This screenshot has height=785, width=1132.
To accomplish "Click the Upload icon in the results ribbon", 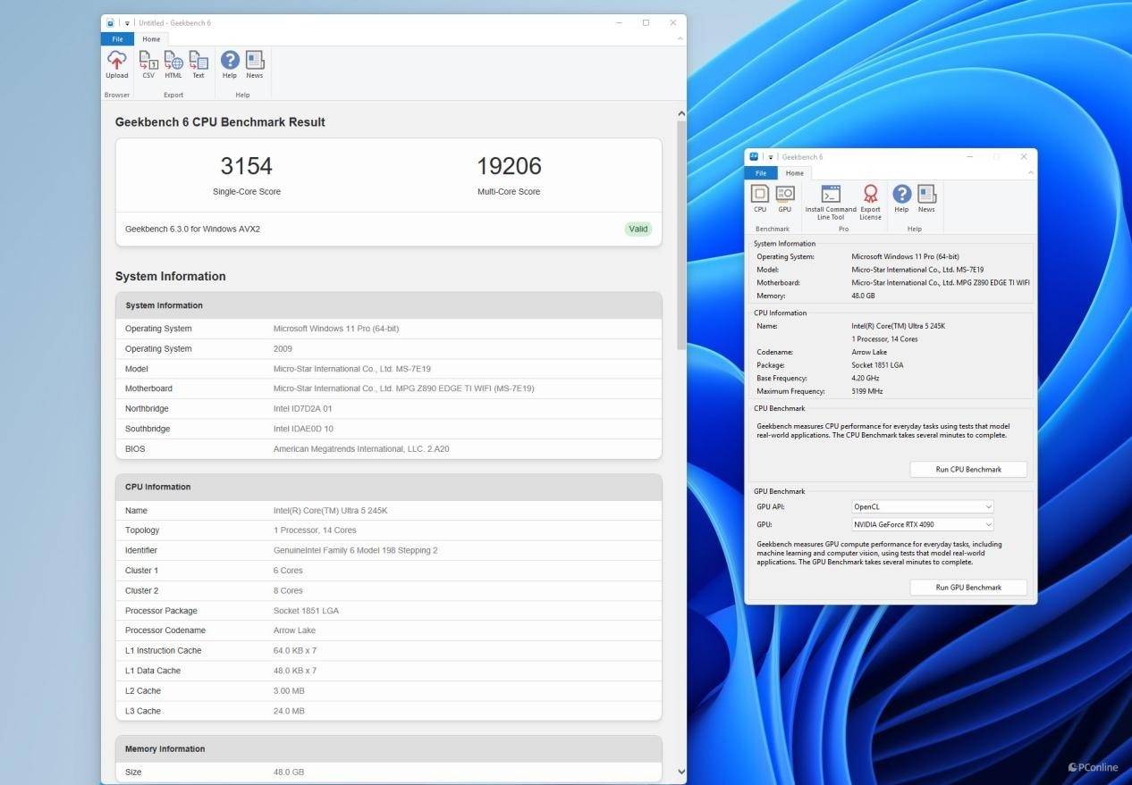I will tap(116, 63).
